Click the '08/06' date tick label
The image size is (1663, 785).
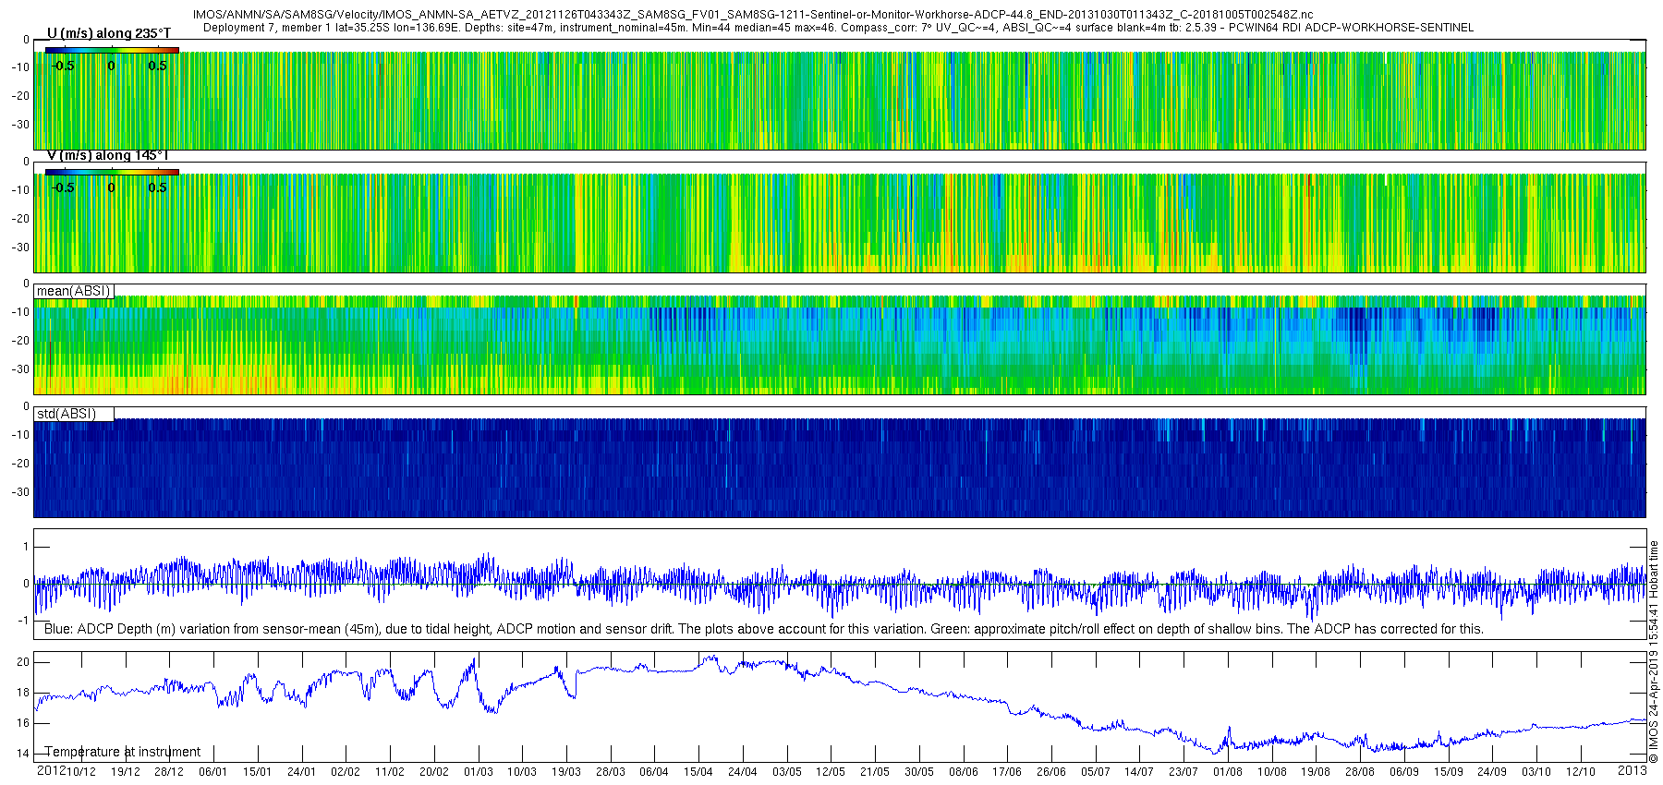[x=964, y=771]
